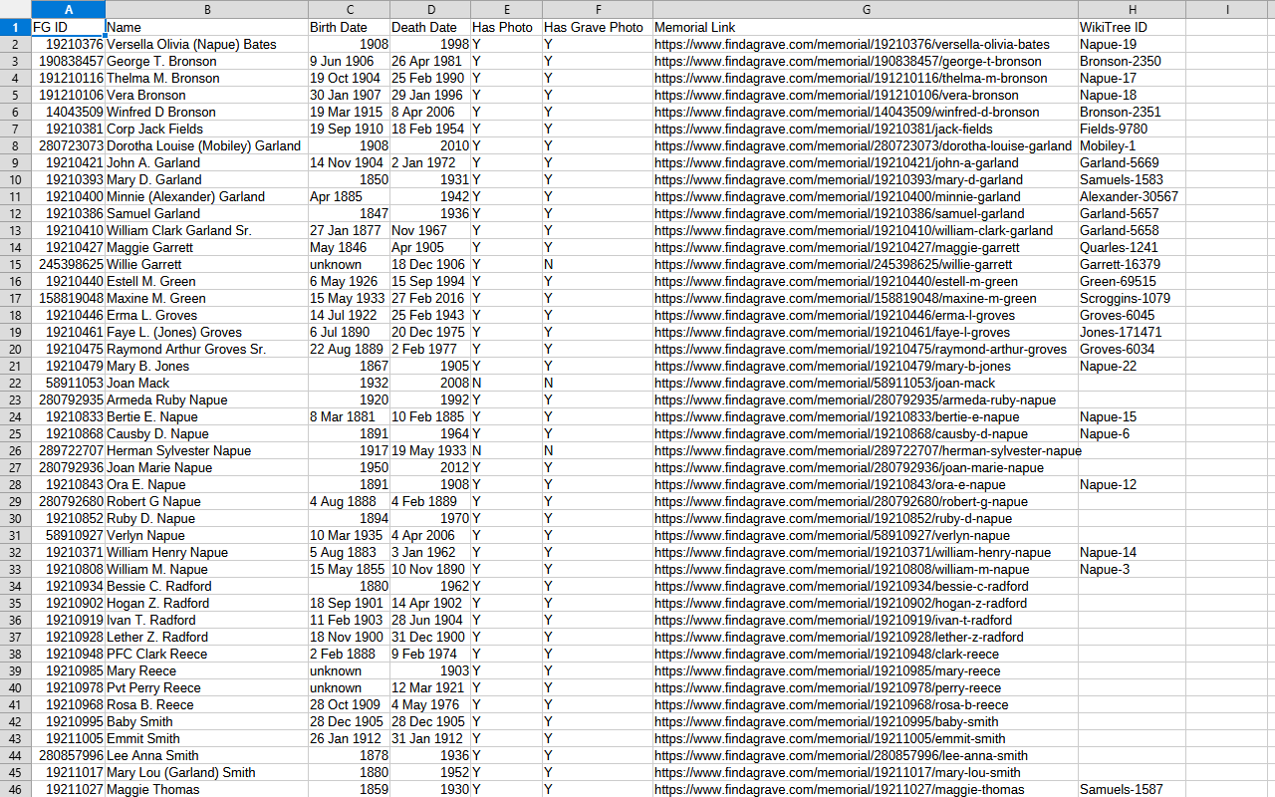Click the 'WikiTree ID' header cell
This screenshot has width=1275, height=797.
pos(1132,27)
